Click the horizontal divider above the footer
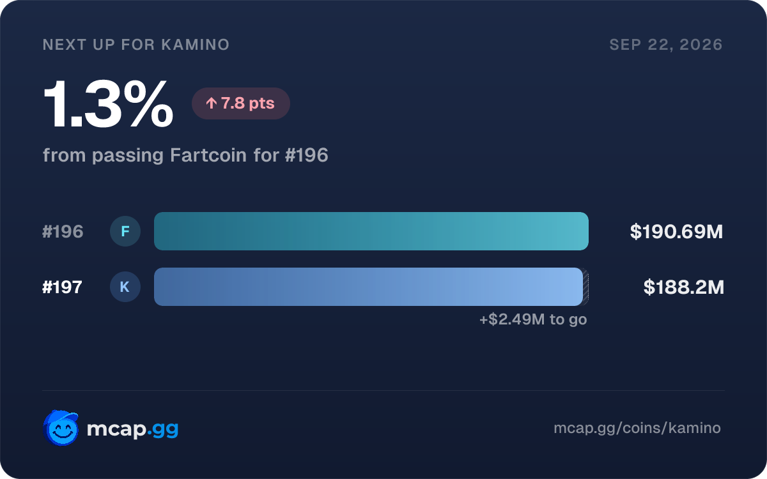 click(383, 390)
